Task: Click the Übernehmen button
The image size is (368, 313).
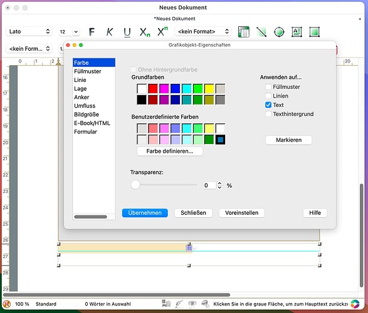Action: tap(145, 213)
